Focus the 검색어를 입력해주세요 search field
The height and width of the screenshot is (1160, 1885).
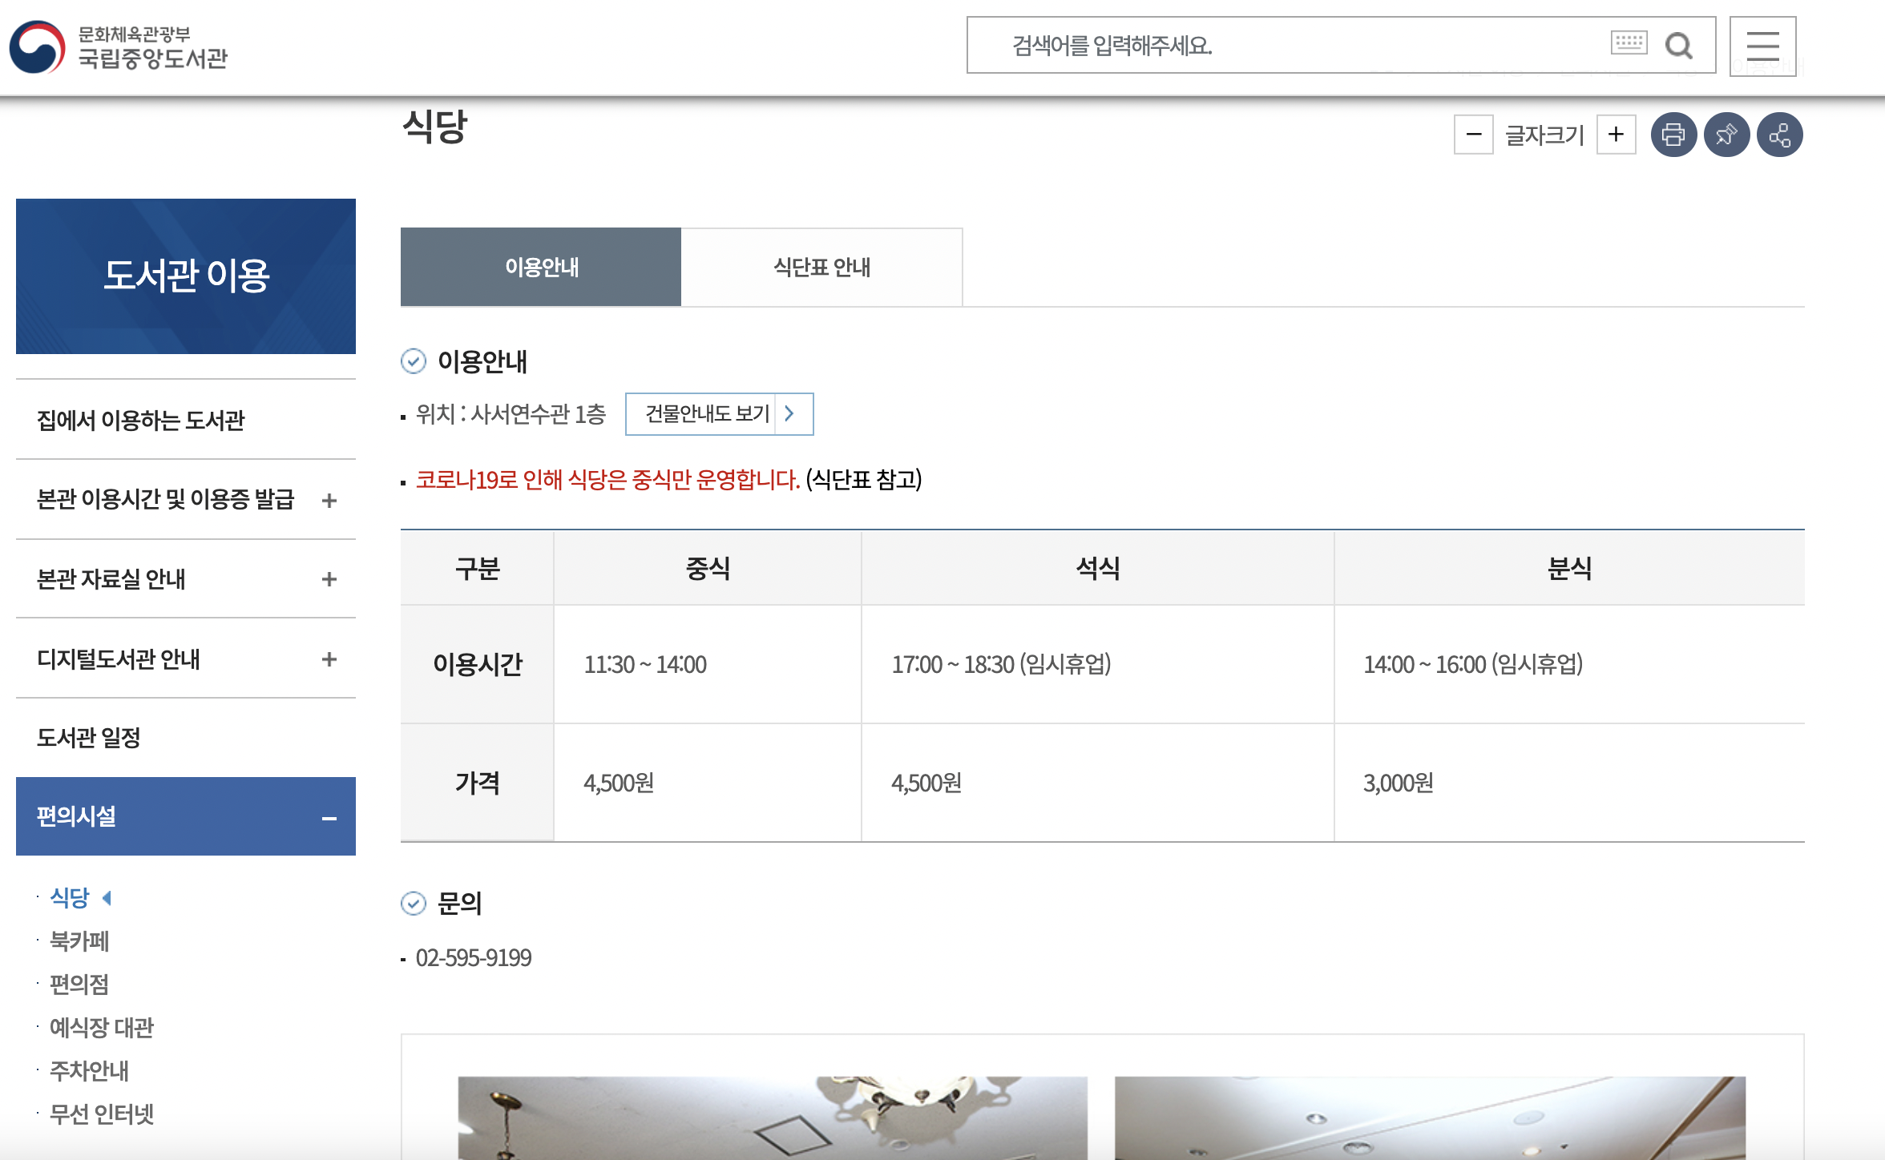click(1282, 46)
